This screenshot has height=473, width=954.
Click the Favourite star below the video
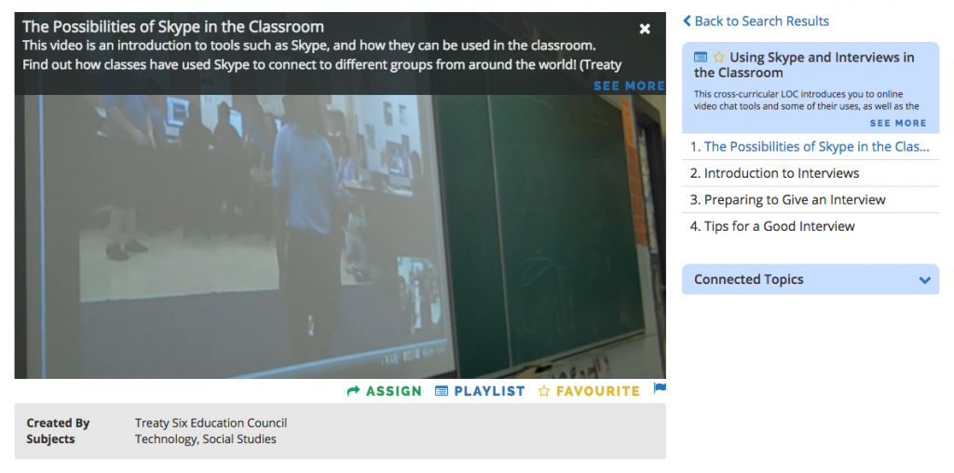click(544, 391)
